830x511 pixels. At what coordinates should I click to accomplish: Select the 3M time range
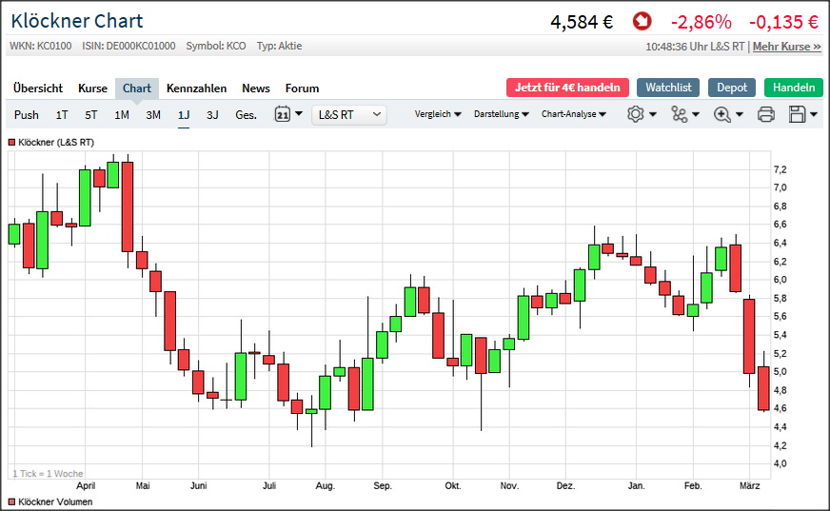[153, 115]
